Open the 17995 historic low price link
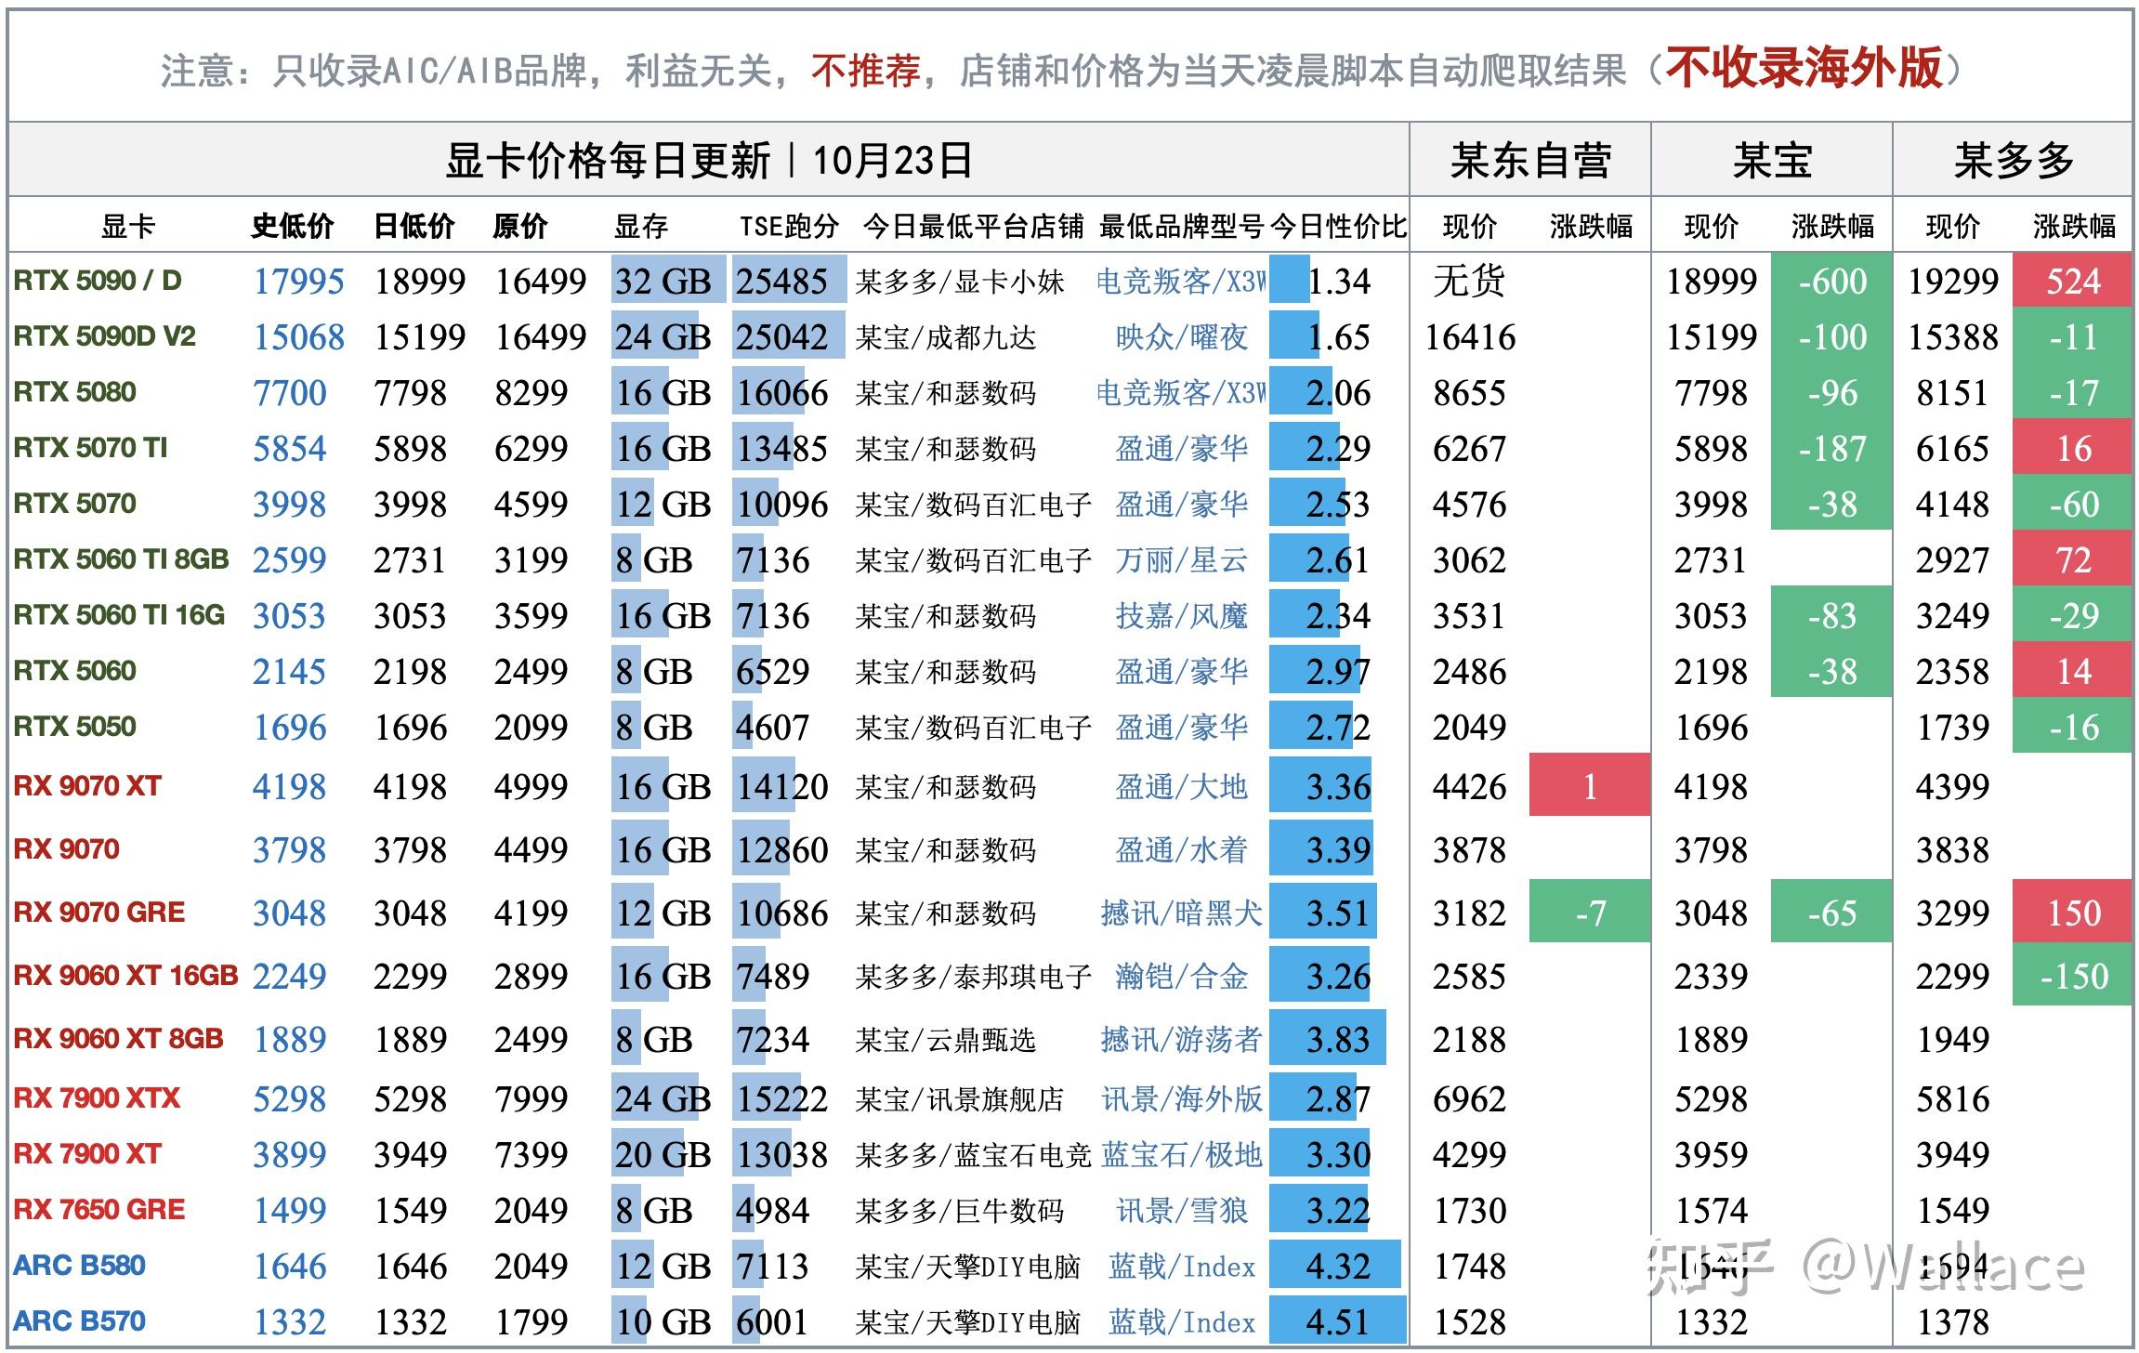The image size is (2139, 1353). [295, 281]
